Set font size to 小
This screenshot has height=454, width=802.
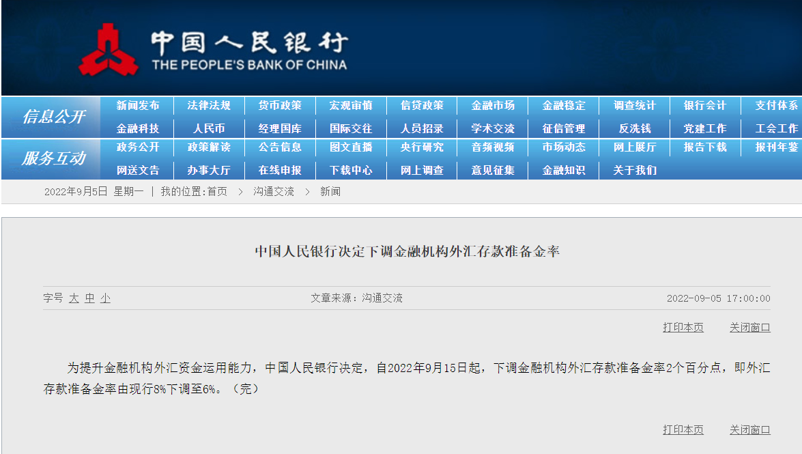tap(105, 298)
